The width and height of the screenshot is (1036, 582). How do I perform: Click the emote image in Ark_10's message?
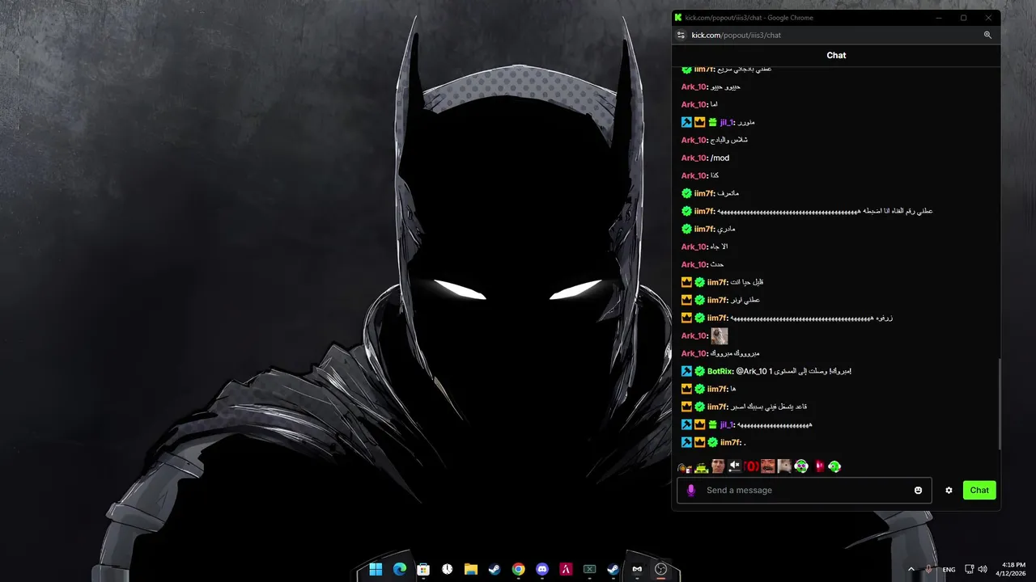pos(719,335)
